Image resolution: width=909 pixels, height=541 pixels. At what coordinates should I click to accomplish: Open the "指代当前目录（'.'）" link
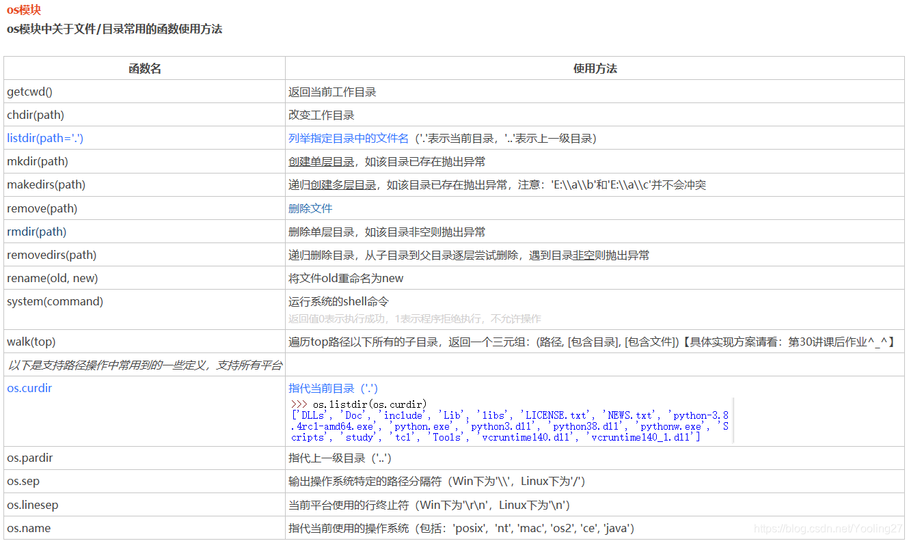click(x=333, y=388)
